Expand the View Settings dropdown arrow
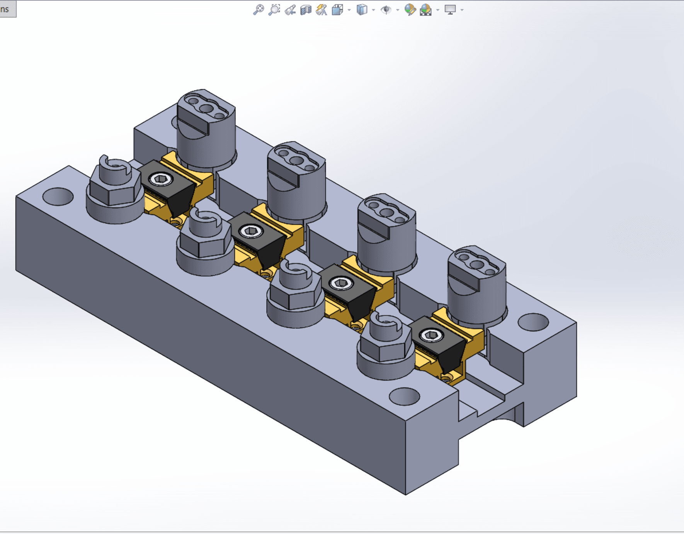 coord(462,10)
